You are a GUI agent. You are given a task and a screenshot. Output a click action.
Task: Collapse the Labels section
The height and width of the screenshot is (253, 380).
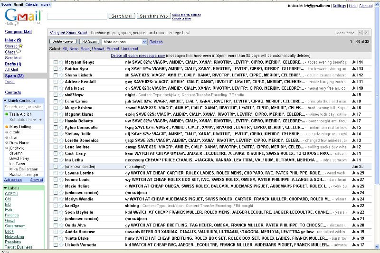pos(5,188)
